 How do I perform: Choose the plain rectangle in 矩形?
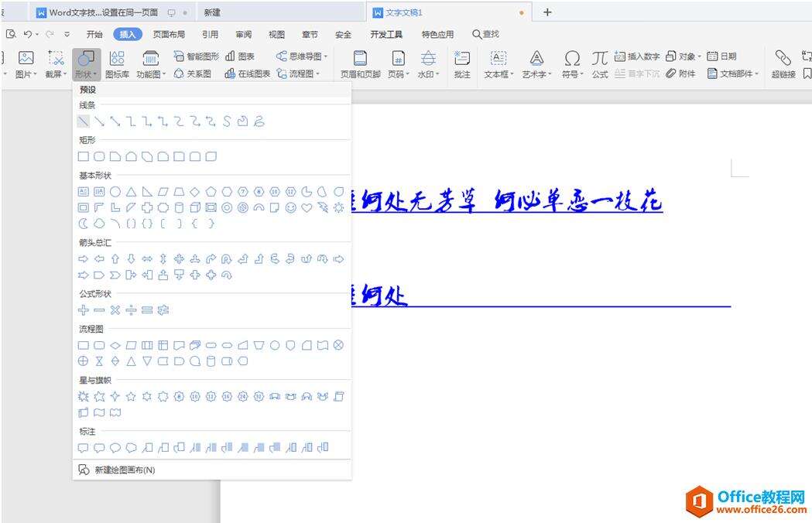pos(84,156)
